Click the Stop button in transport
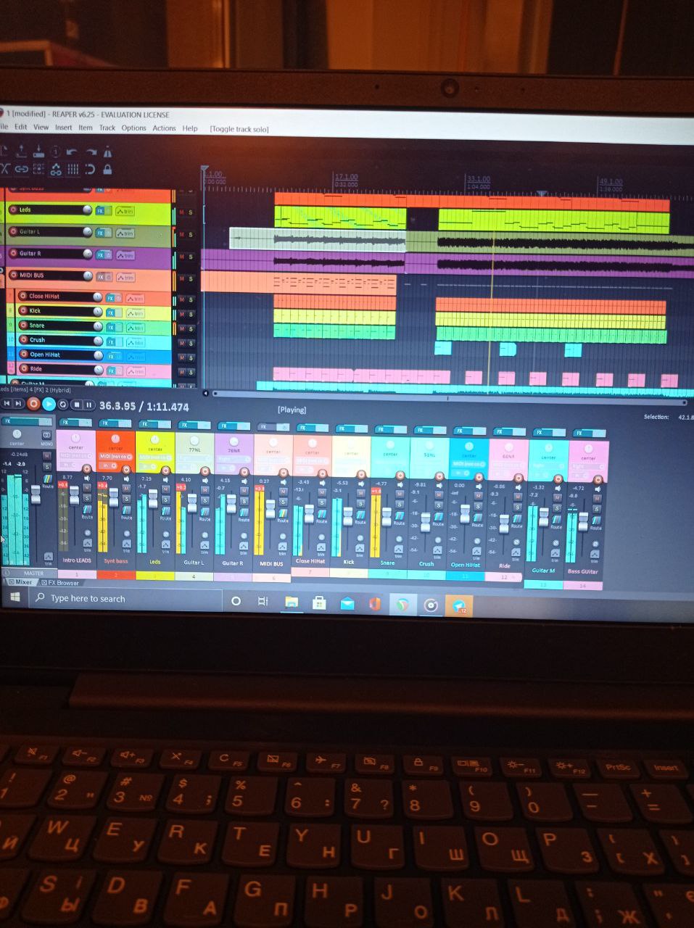694x928 pixels. 76,405
